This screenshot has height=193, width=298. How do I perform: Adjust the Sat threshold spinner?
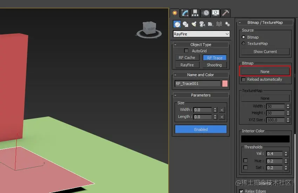286,168
